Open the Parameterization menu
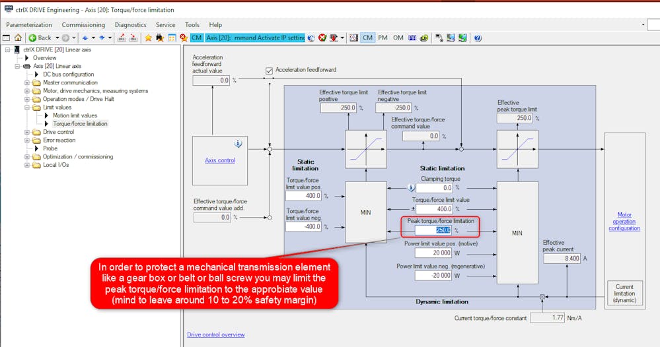 click(x=29, y=25)
